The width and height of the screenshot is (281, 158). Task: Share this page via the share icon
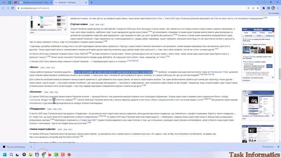[x=253, y=8]
